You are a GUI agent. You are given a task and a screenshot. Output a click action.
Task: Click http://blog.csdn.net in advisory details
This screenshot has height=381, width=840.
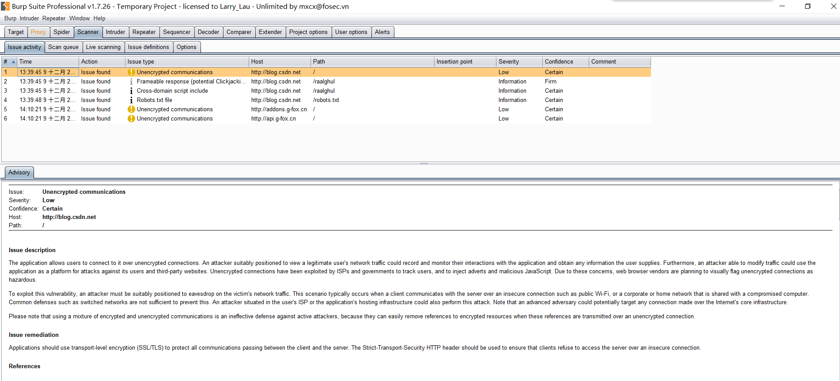click(x=69, y=217)
